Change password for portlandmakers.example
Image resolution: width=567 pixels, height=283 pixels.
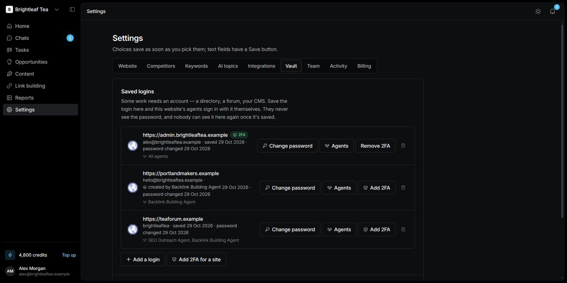(x=290, y=188)
